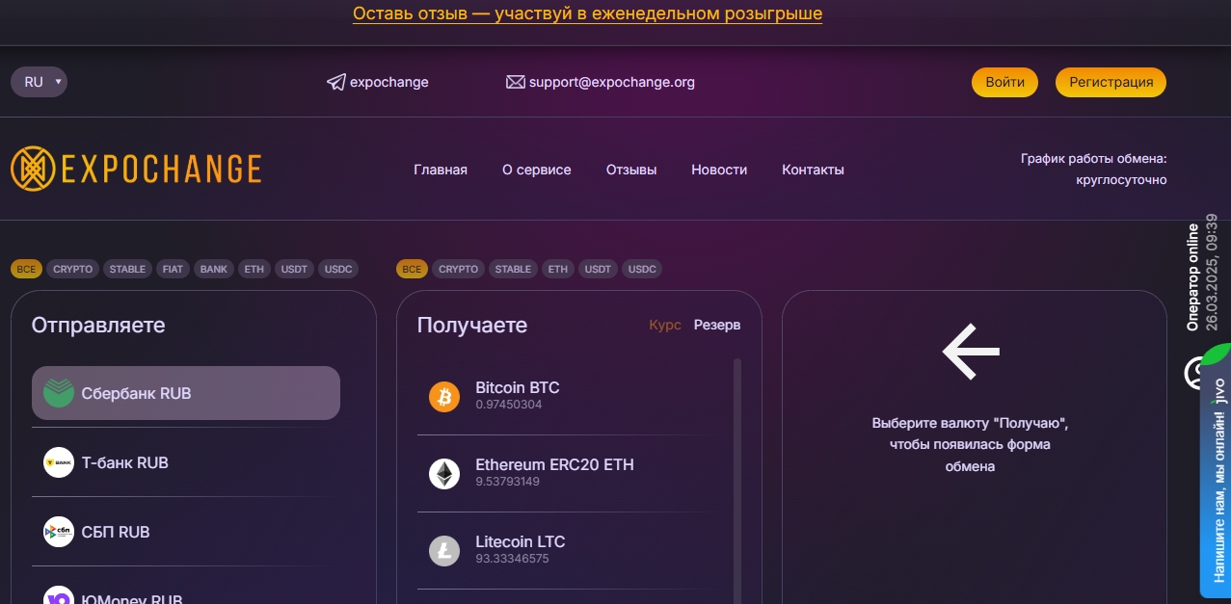Select USDT filter above Получаете
1231x604 pixels.
coord(599,269)
